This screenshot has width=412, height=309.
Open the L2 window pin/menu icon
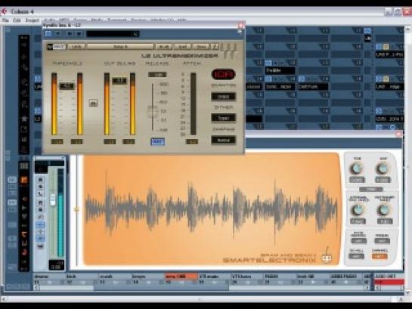pos(240,32)
